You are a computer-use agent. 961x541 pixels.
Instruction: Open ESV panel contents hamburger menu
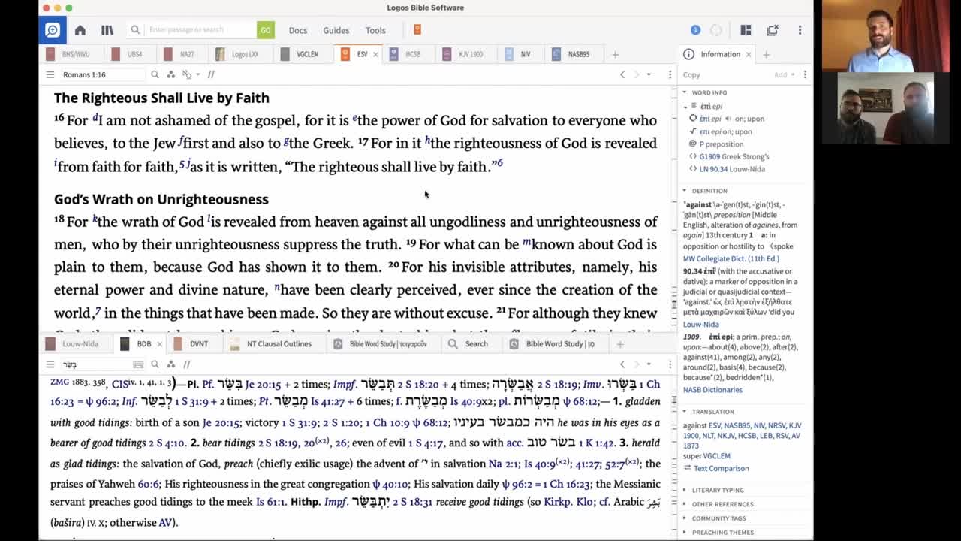[x=50, y=74]
